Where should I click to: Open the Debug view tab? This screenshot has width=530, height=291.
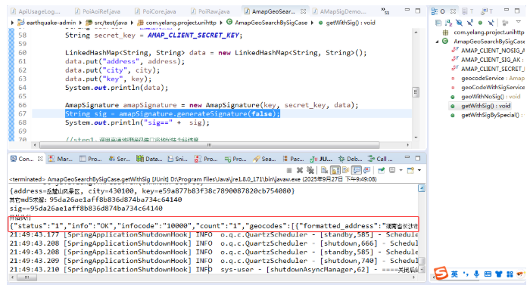(x=350, y=159)
